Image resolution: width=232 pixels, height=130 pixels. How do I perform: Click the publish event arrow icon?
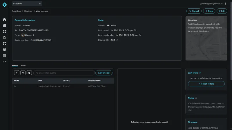point(23,73)
